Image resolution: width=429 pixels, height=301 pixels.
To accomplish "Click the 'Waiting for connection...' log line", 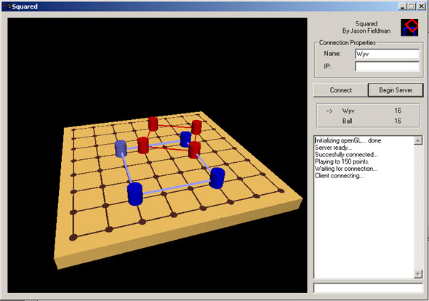I will coord(346,169).
